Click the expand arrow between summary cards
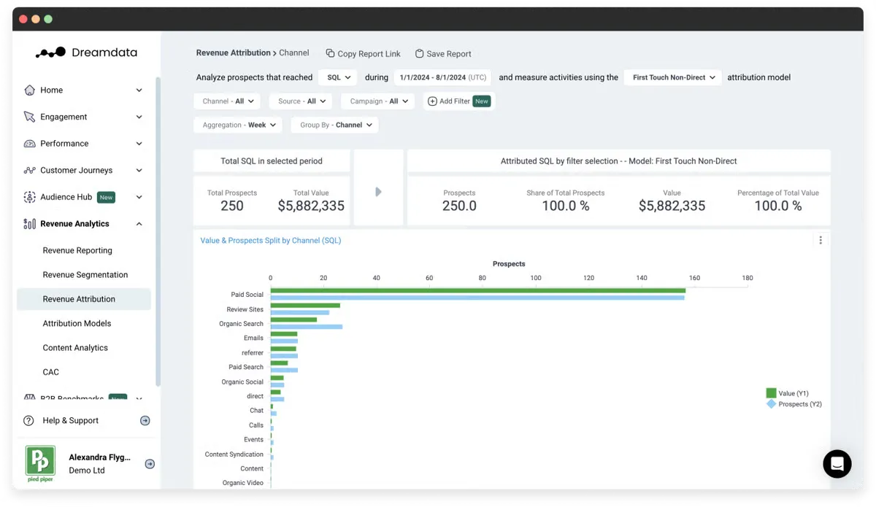Viewport: 876px width, 507px height. pos(378,193)
